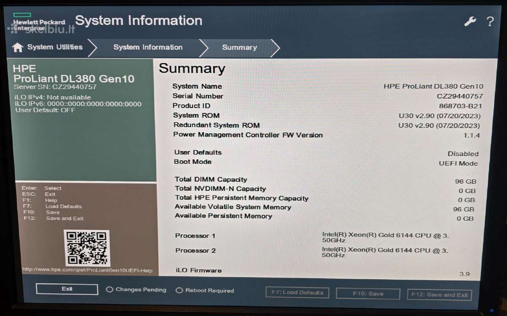Select the Summary breadcrumb
The image size is (507, 316).
240,48
